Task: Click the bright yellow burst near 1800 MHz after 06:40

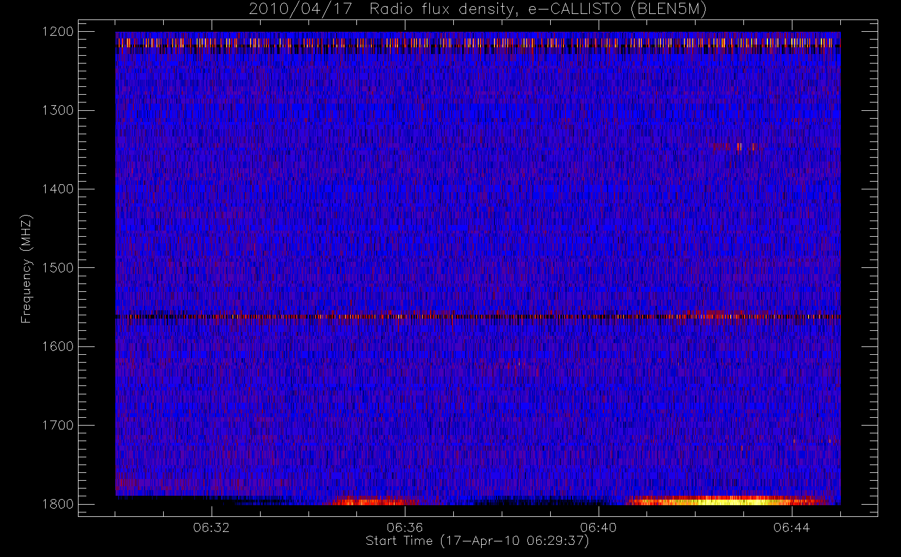Action: click(x=727, y=500)
